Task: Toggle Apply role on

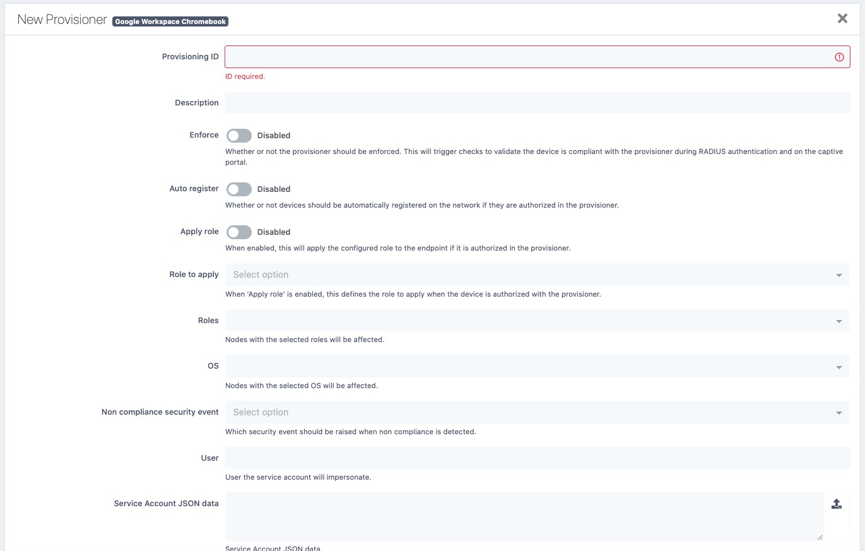Action: coord(239,232)
